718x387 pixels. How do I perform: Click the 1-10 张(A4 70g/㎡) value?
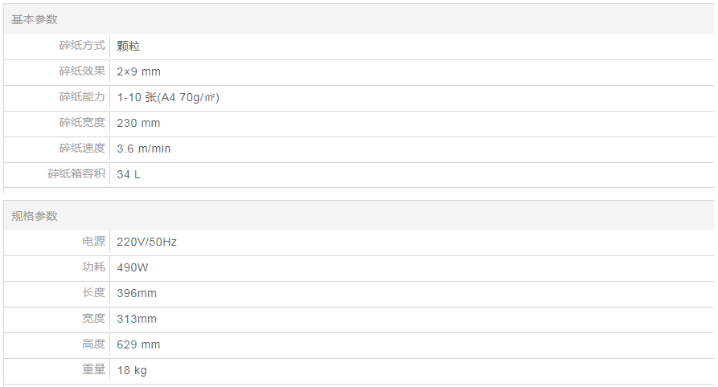(168, 97)
